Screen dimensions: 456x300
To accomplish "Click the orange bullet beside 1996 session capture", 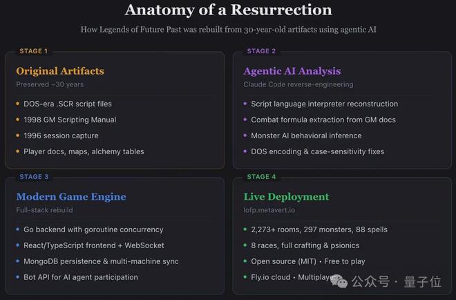I will coord(17,136).
